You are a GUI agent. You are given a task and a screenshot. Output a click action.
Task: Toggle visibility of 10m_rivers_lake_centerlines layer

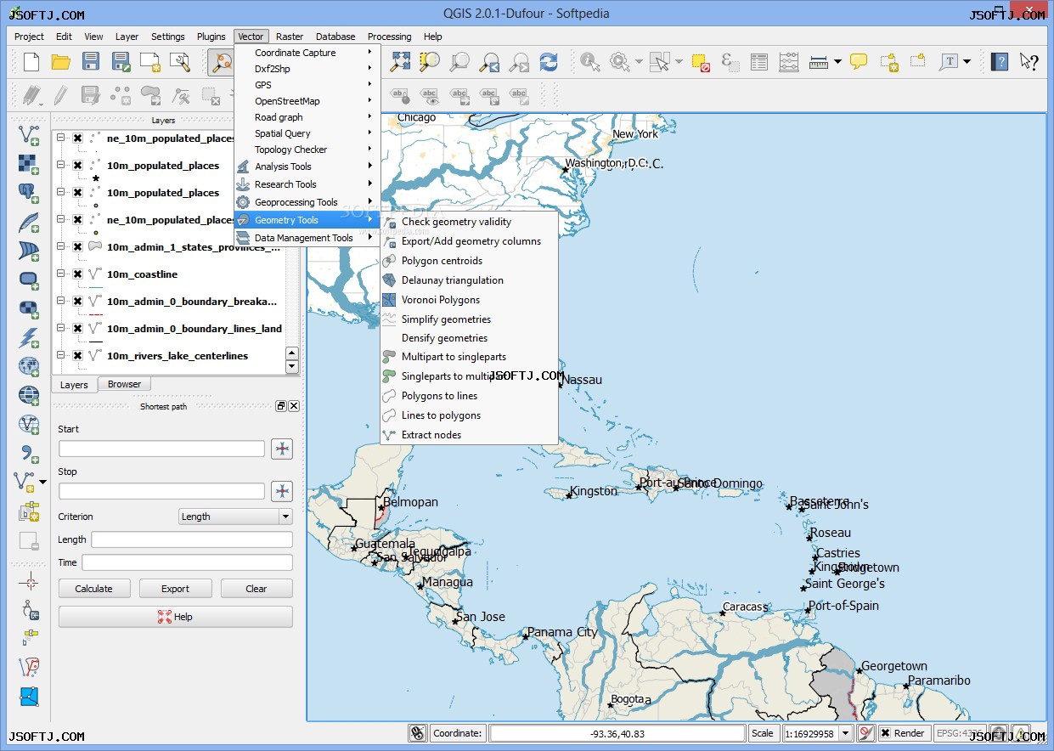77,356
